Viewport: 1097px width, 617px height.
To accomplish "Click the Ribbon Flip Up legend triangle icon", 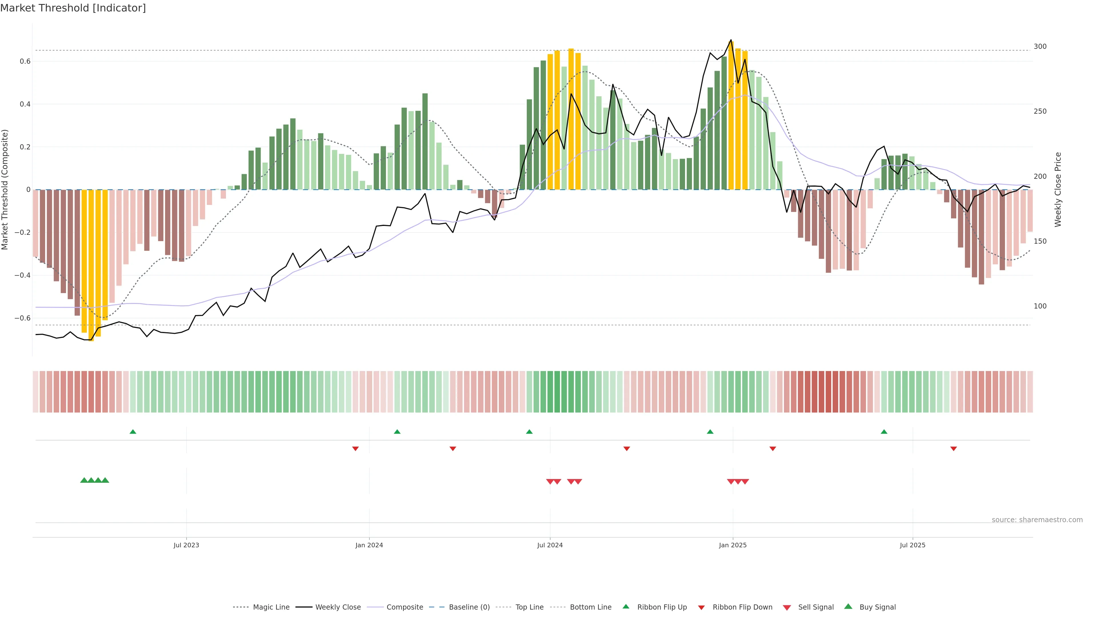I will 626,606.
